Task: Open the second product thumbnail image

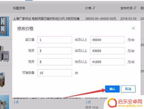Action: 5,54
